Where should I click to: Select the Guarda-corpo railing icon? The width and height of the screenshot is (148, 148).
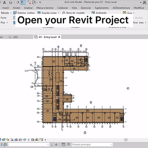click(x=39, y=13)
